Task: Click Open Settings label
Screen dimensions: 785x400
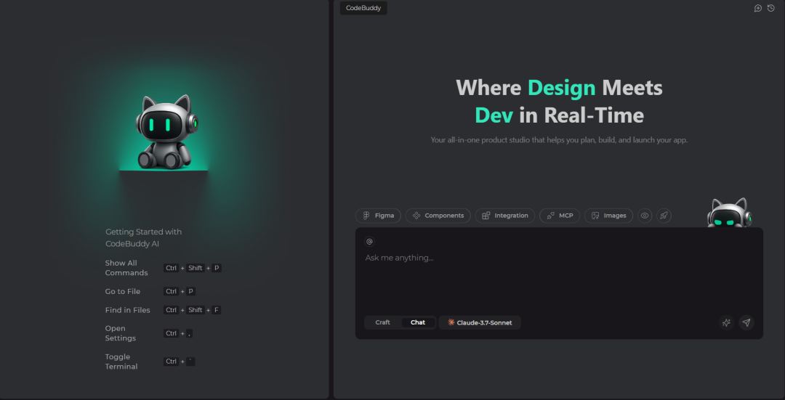Action: 121,333
